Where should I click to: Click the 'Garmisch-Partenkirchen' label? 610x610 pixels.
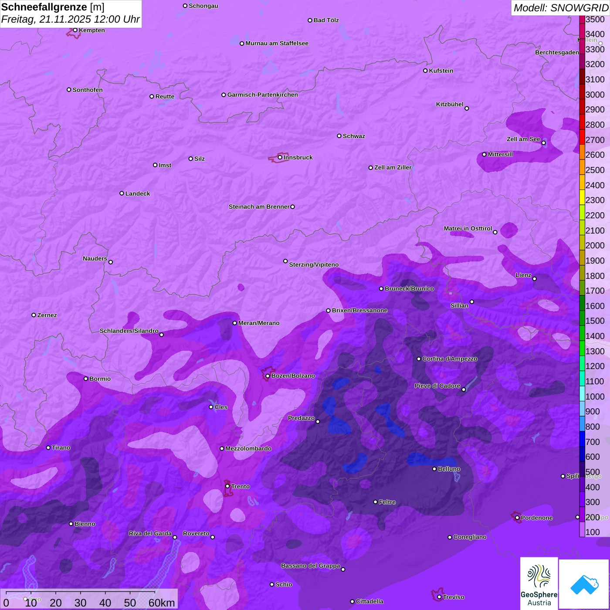pyautogui.click(x=263, y=95)
